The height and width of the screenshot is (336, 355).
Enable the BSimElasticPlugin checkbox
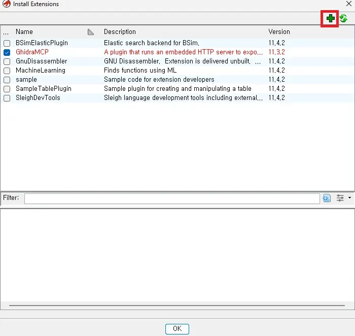[x=7, y=43]
